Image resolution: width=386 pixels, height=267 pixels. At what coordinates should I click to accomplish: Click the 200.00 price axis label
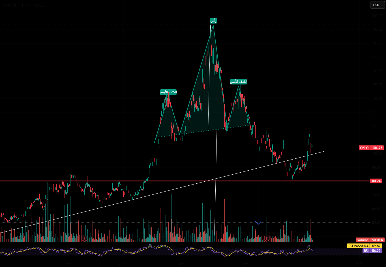(377, 16)
